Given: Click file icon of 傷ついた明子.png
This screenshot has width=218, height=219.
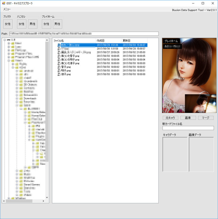Looking at the screenshot, I should click(59, 59).
